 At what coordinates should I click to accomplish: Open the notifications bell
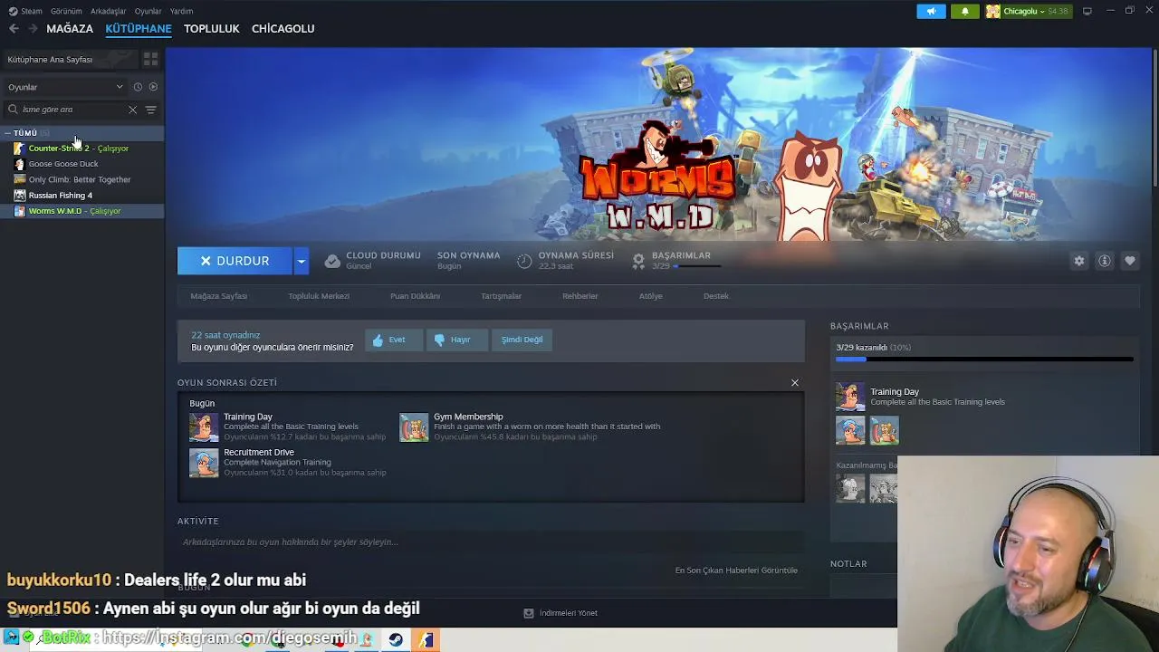pos(964,11)
